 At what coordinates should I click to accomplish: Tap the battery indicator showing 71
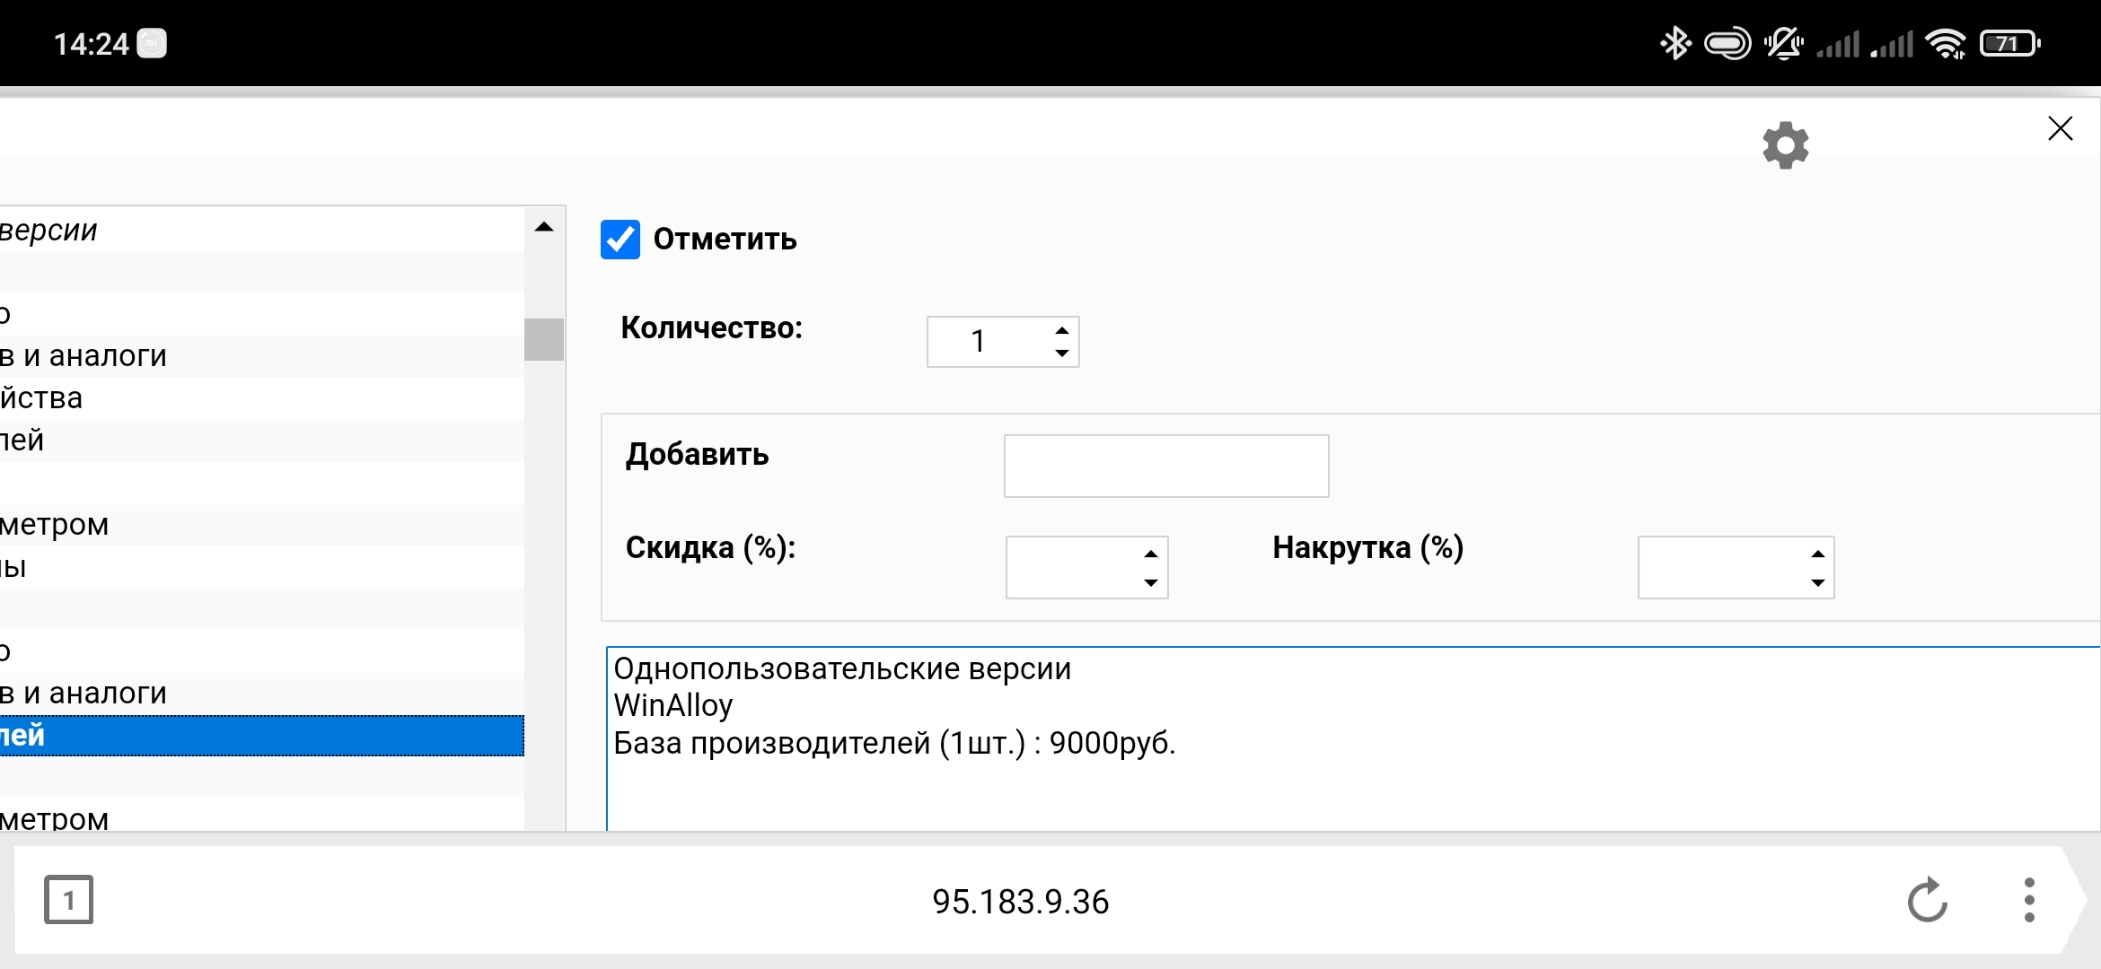2009,43
